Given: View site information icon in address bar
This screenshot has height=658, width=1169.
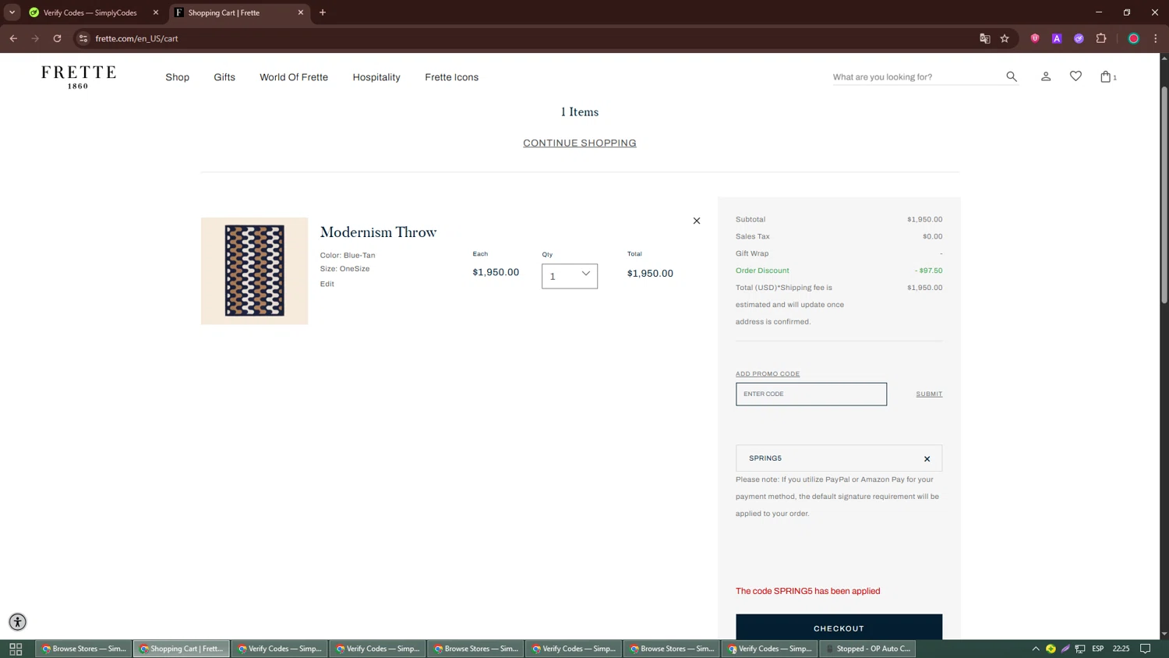Looking at the screenshot, I should pos(83,38).
